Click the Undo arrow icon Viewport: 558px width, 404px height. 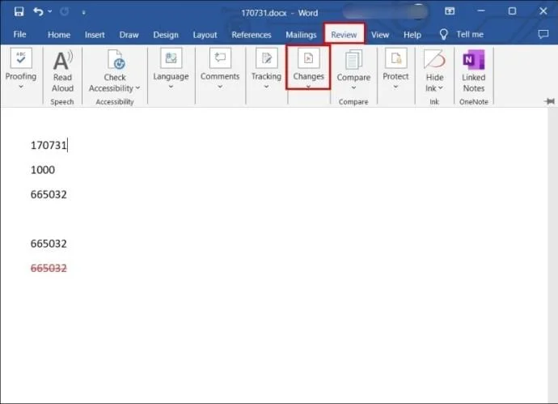click(x=38, y=12)
